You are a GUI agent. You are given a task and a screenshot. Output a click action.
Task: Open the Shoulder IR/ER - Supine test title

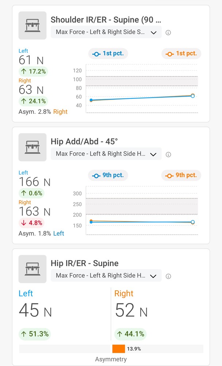point(106,20)
